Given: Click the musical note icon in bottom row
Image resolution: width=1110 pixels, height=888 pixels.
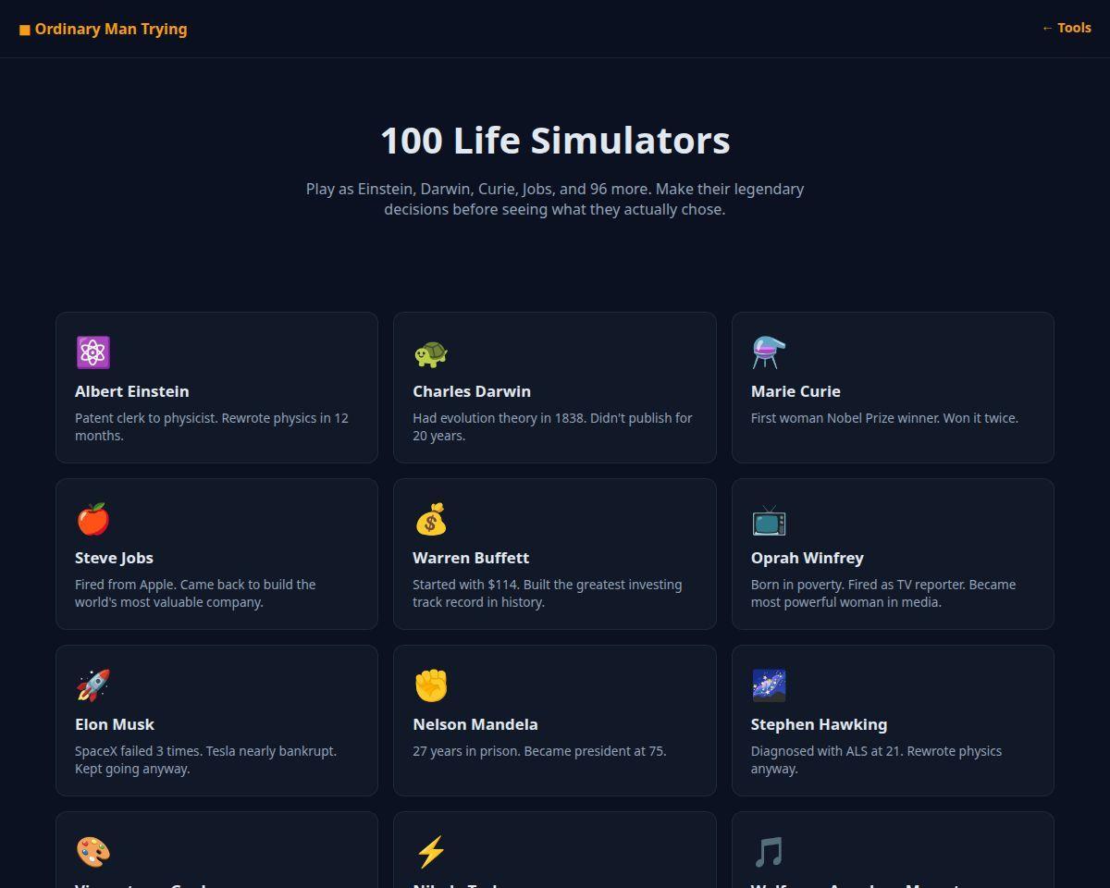Looking at the screenshot, I should 769,852.
